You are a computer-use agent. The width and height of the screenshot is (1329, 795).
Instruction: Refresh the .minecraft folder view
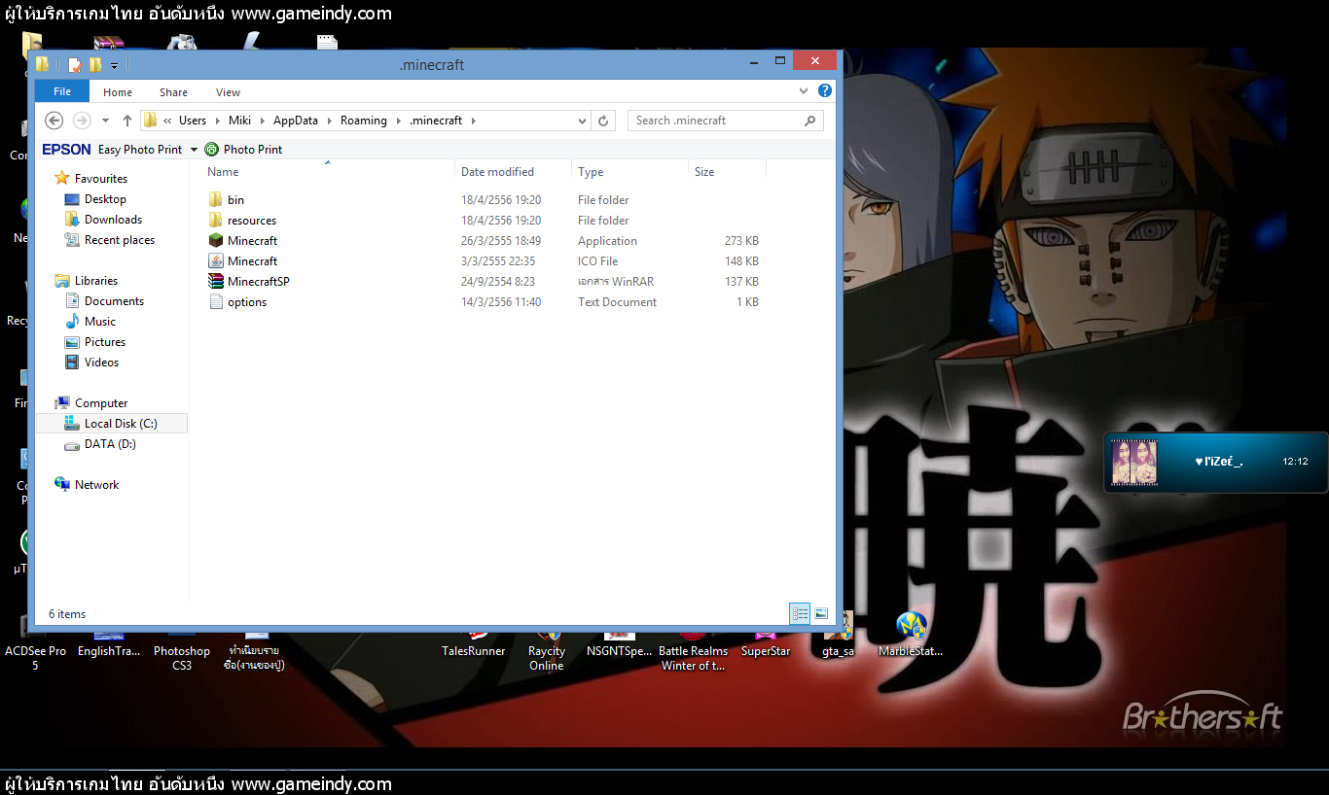[x=603, y=121]
